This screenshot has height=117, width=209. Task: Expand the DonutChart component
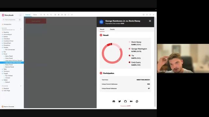click(x=7, y=43)
